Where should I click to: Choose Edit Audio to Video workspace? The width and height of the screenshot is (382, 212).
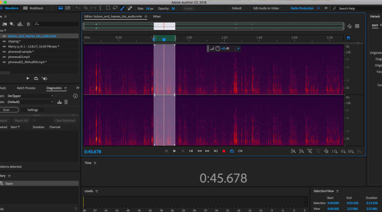pyautogui.click(x=266, y=8)
